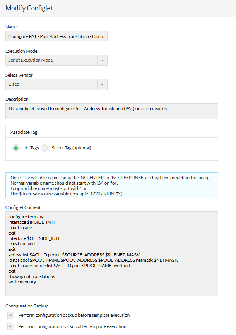Open the Execution Mode dropdown

point(52,60)
